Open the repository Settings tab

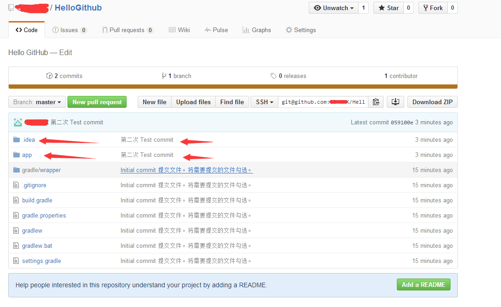(301, 30)
